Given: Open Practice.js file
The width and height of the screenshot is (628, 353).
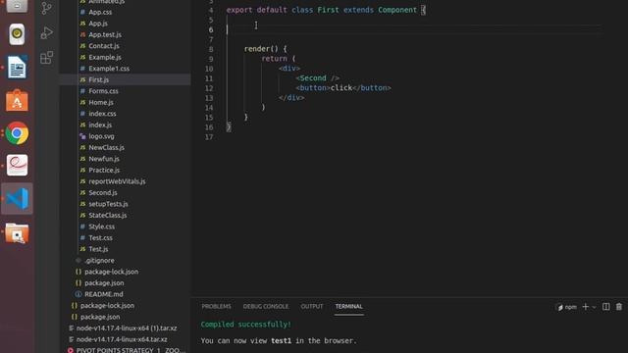Looking at the screenshot, I should (104, 170).
